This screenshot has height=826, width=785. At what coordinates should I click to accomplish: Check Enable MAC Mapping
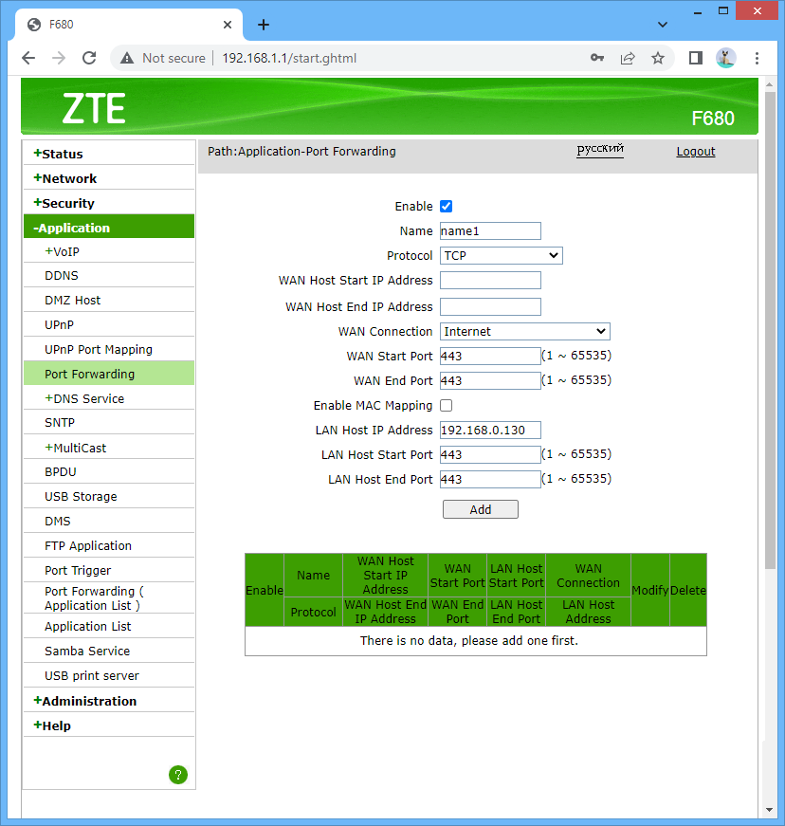point(446,406)
